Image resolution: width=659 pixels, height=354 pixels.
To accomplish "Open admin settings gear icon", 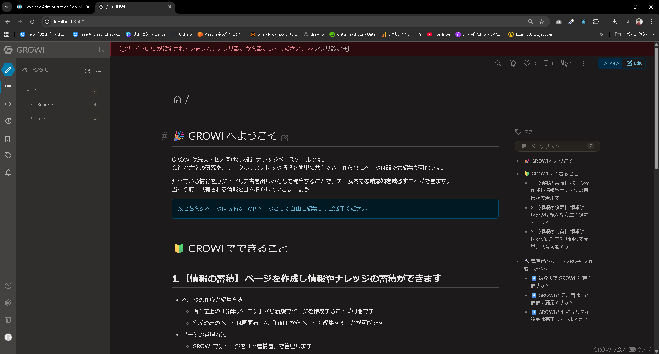I will [x=8, y=303].
